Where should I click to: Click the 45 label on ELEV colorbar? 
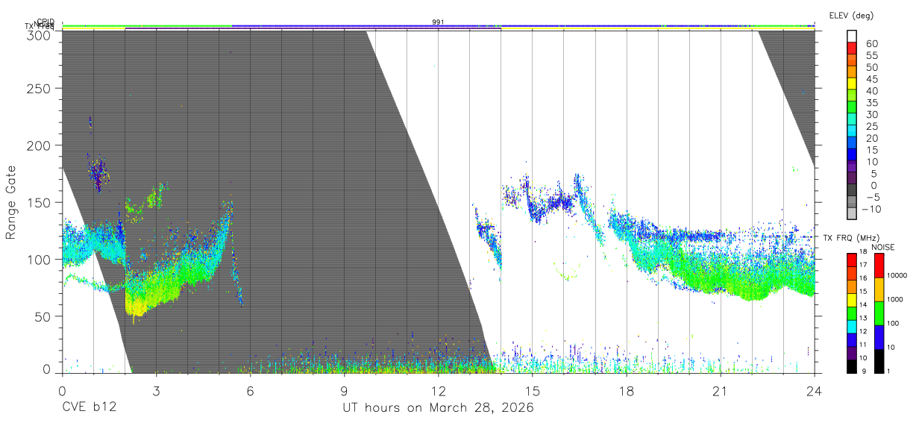coord(871,79)
